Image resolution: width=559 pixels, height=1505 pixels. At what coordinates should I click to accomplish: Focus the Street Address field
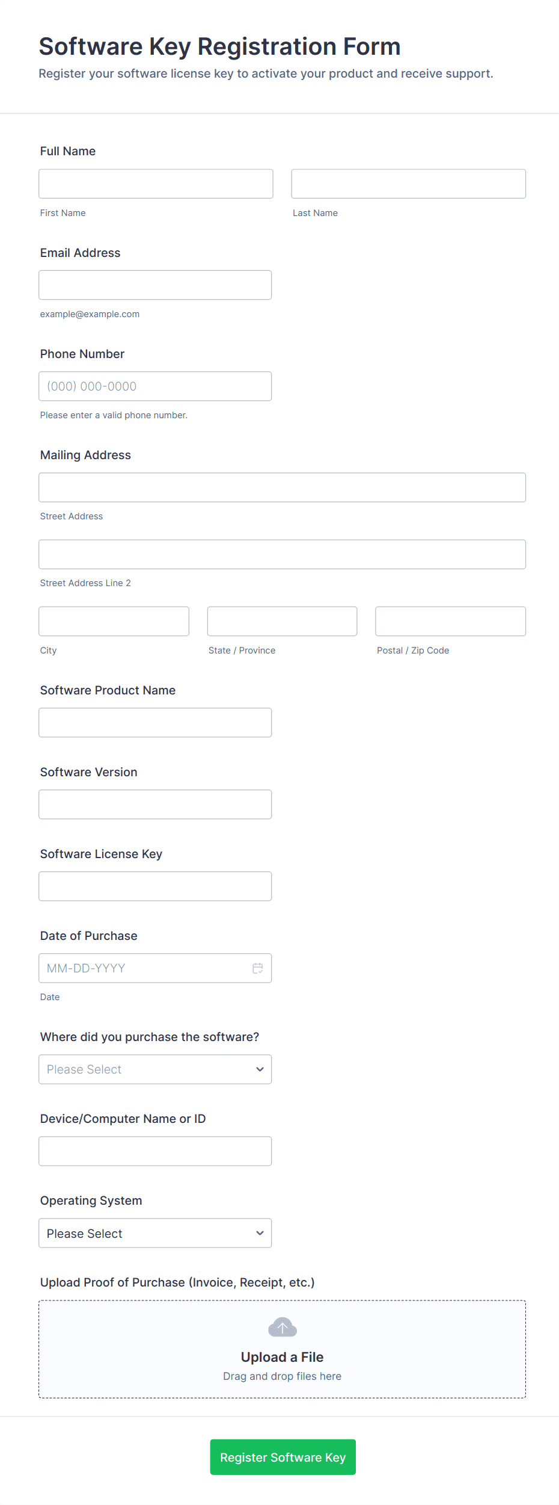(x=282, y=487)
